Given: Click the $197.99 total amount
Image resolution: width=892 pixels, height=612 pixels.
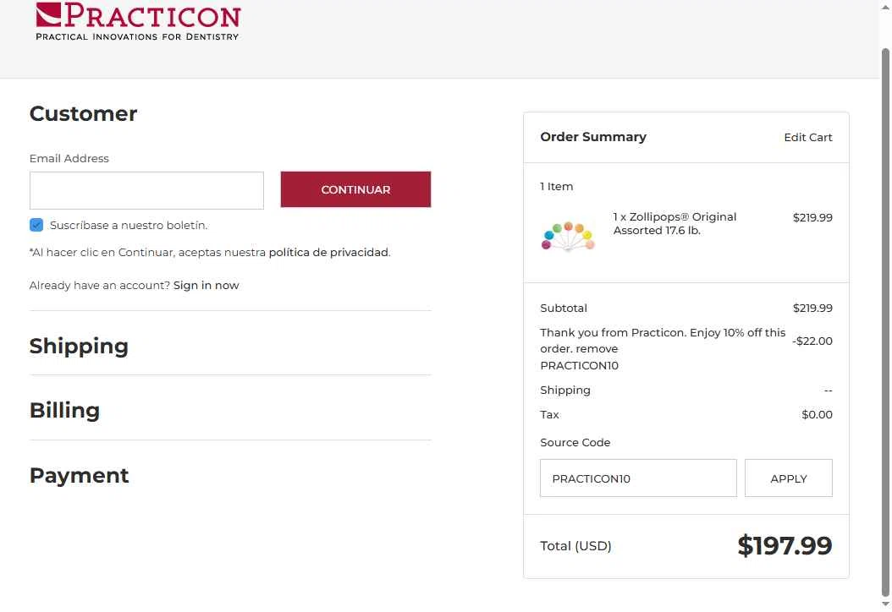Looking at the screenshot, I should coord(785,546).
